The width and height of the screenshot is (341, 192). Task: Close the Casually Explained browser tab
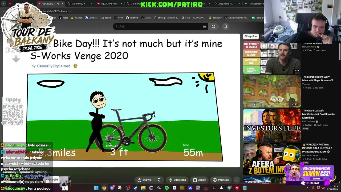pyautogui.click(x=62, y=4)
